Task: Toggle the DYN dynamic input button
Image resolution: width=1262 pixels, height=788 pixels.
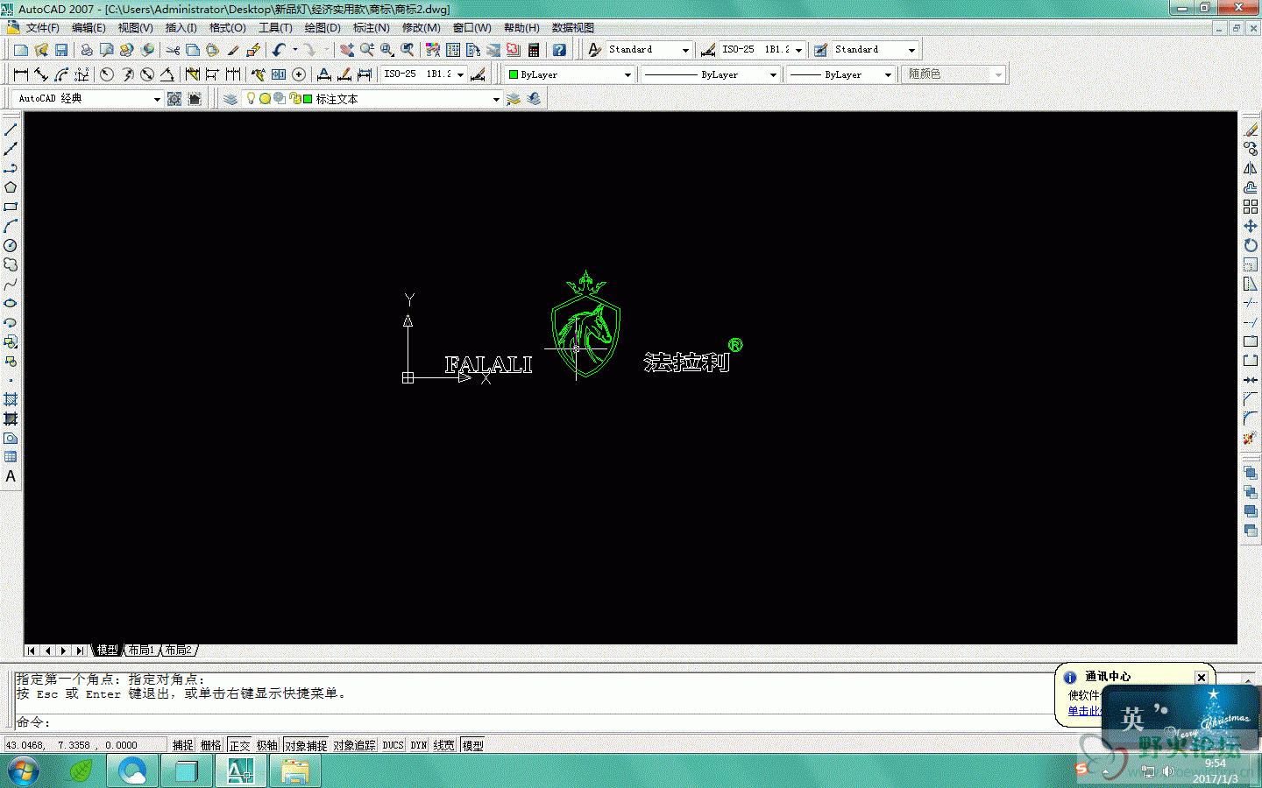Action: click(x=419, y=745)
